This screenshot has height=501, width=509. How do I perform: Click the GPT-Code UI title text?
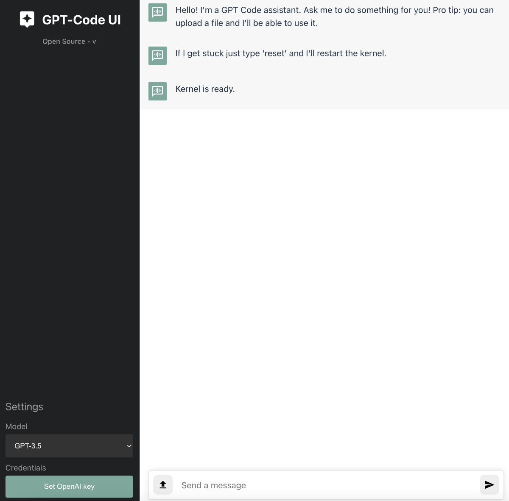pos(81,20)
